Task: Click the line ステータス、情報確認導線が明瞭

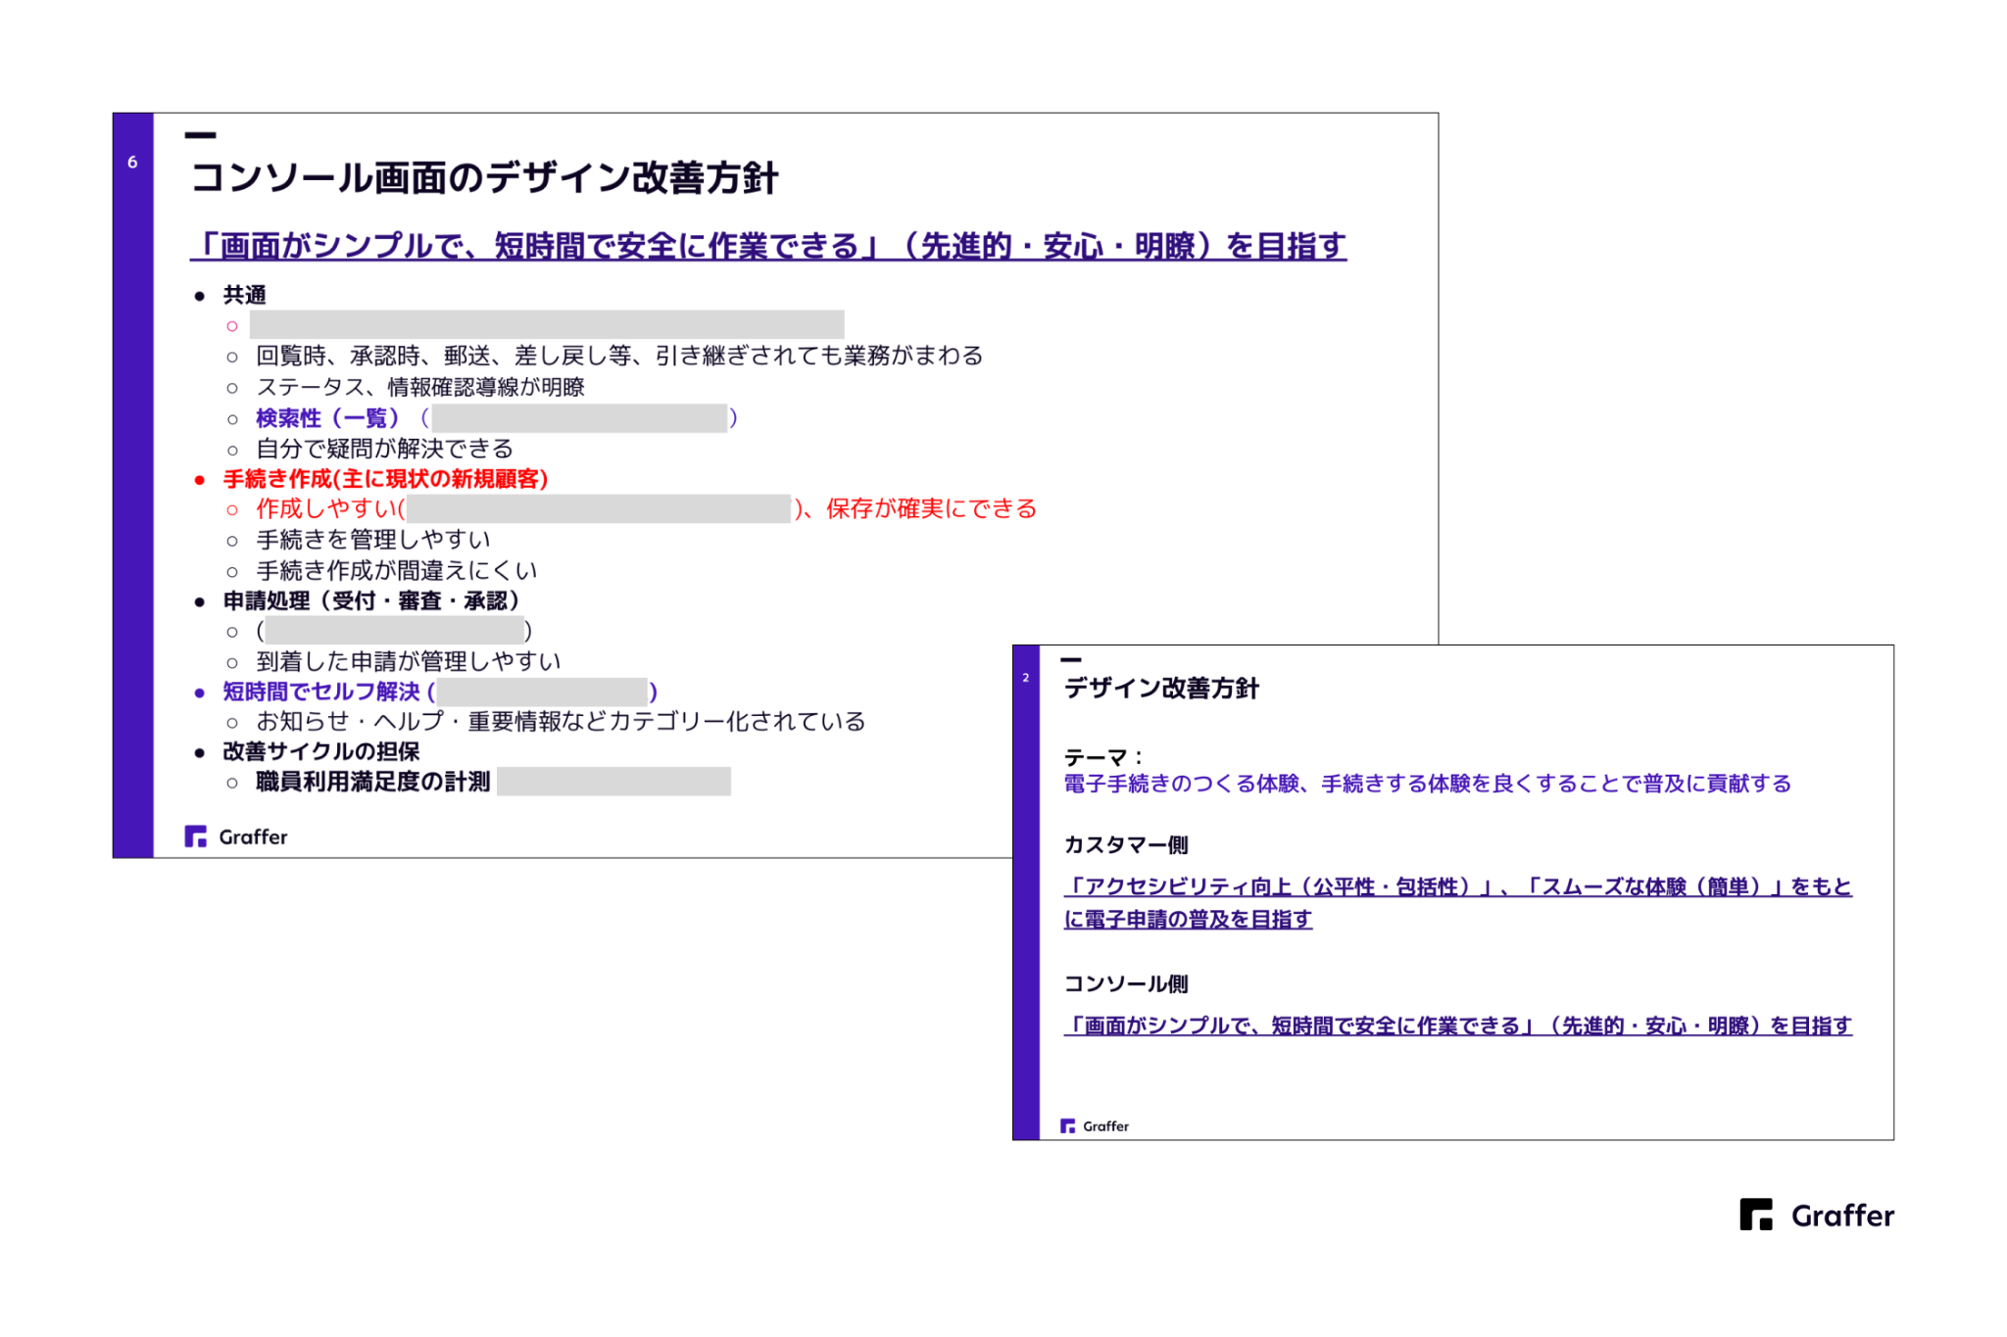Action: point(420,387)
